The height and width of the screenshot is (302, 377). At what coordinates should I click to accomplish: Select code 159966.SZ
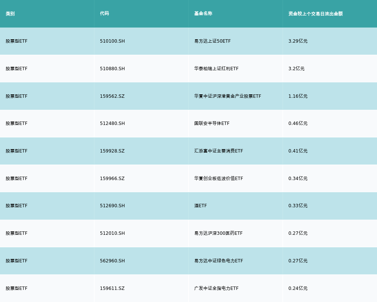point(112,179)
